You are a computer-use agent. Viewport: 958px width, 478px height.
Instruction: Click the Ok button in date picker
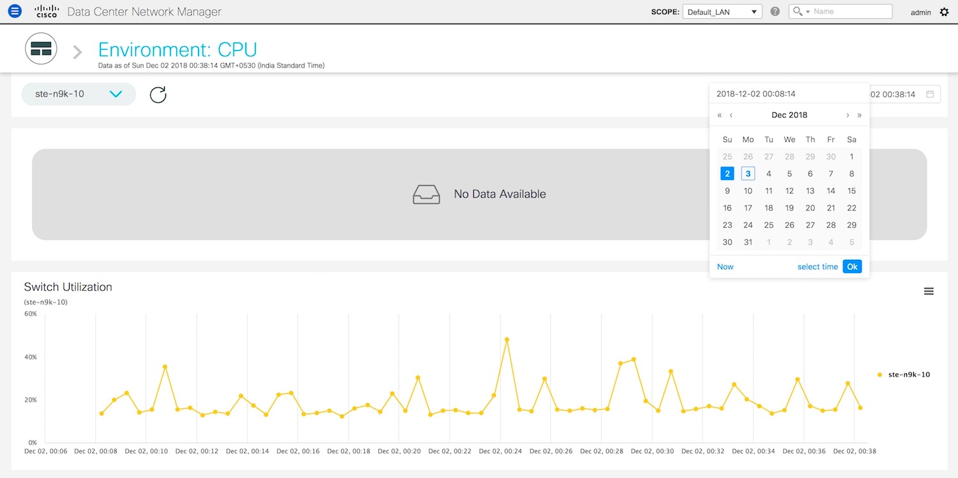(x=852, y=267)
